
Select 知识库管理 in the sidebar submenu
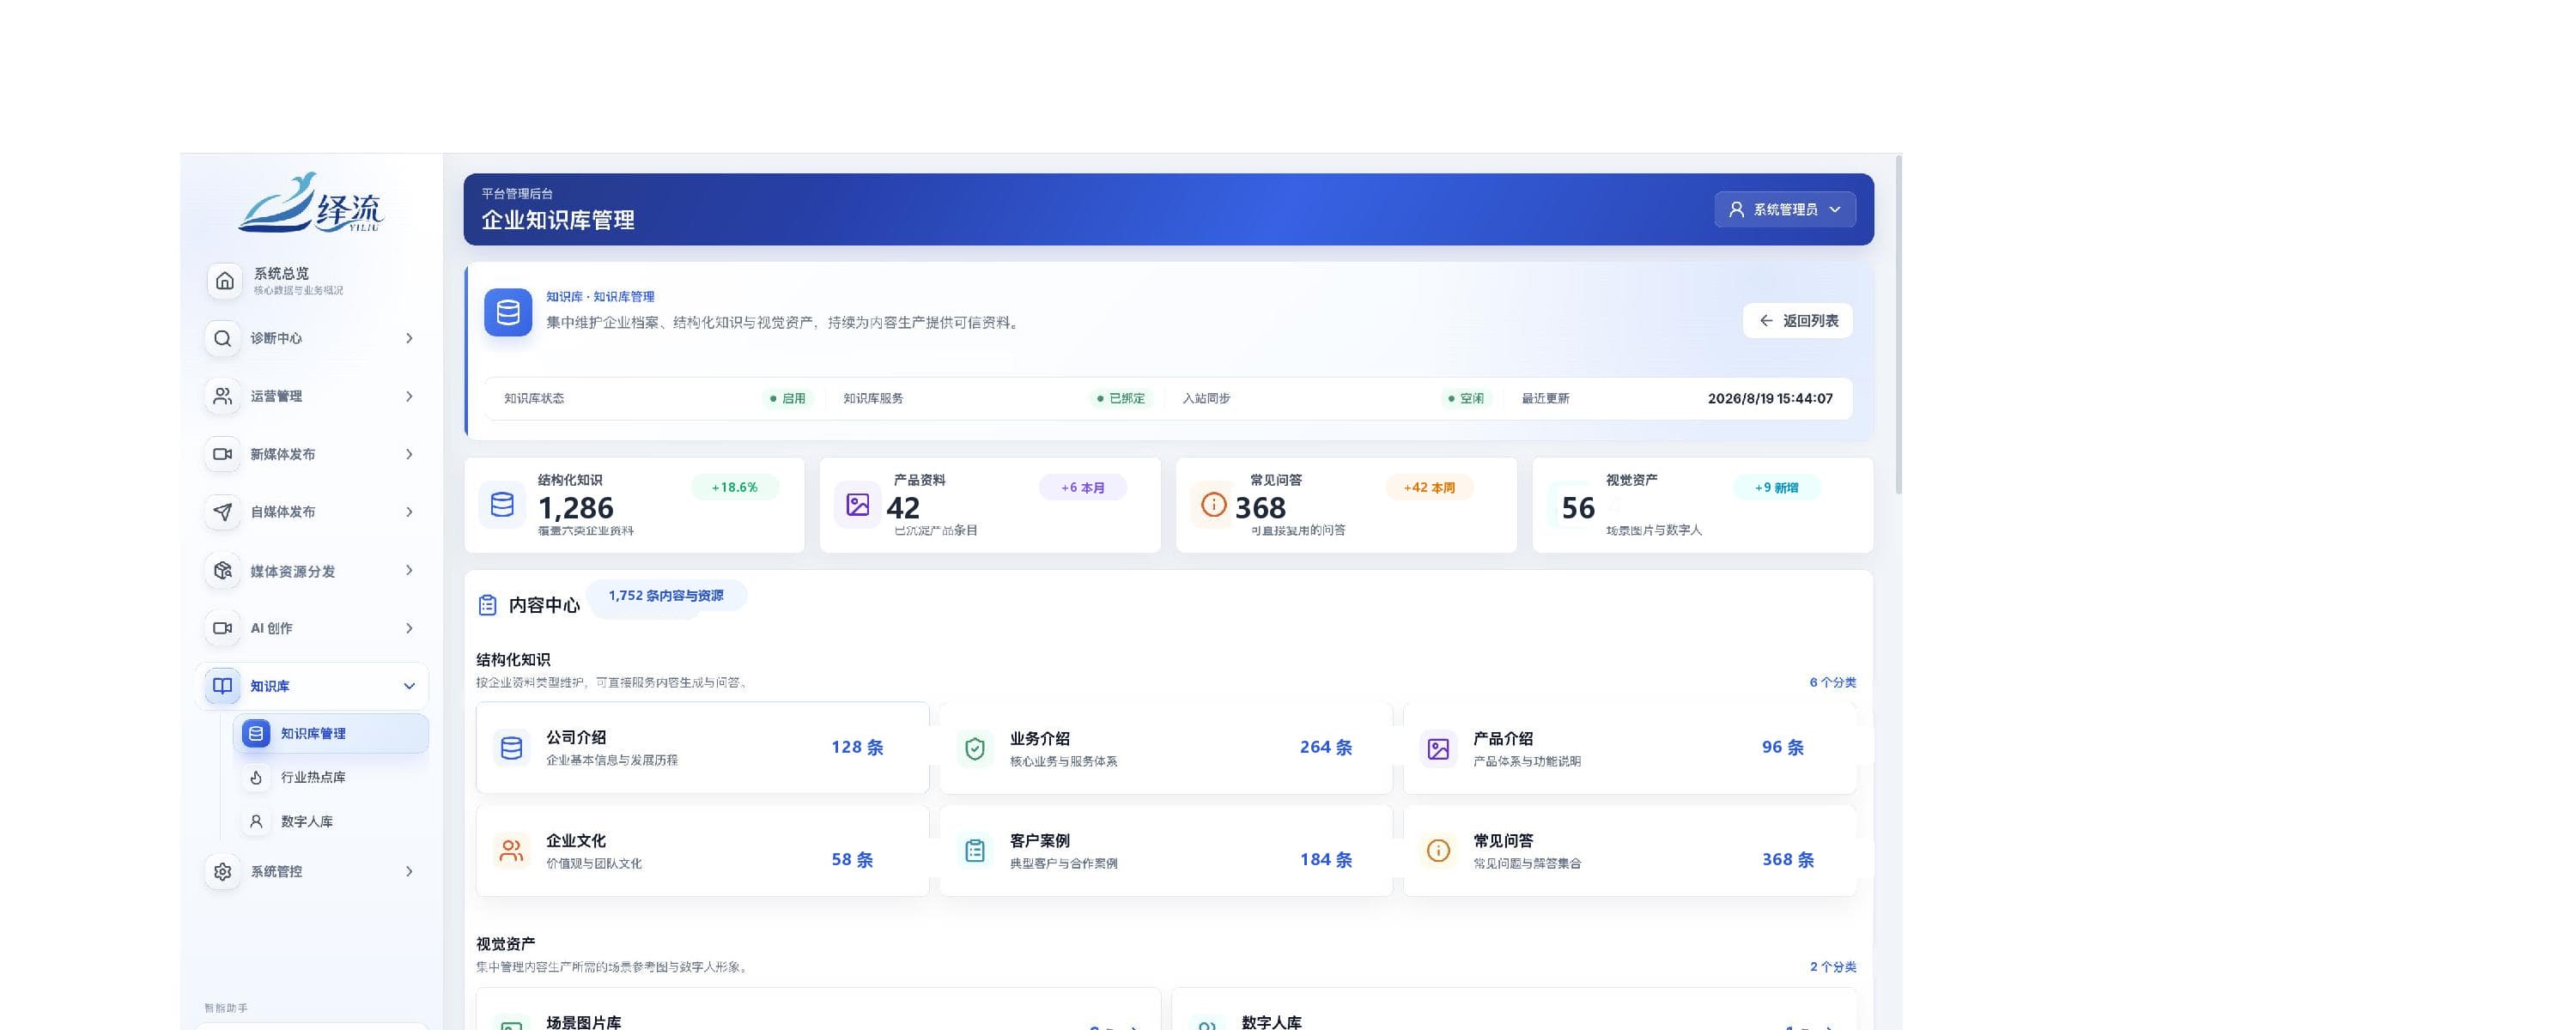pyautogui.click(x=331, y=733)
